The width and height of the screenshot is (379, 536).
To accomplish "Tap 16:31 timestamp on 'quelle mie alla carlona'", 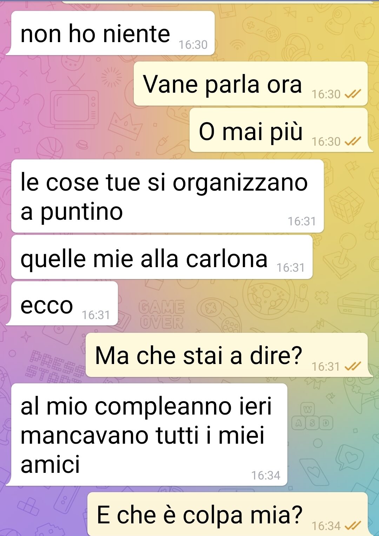I will (291, 267).
